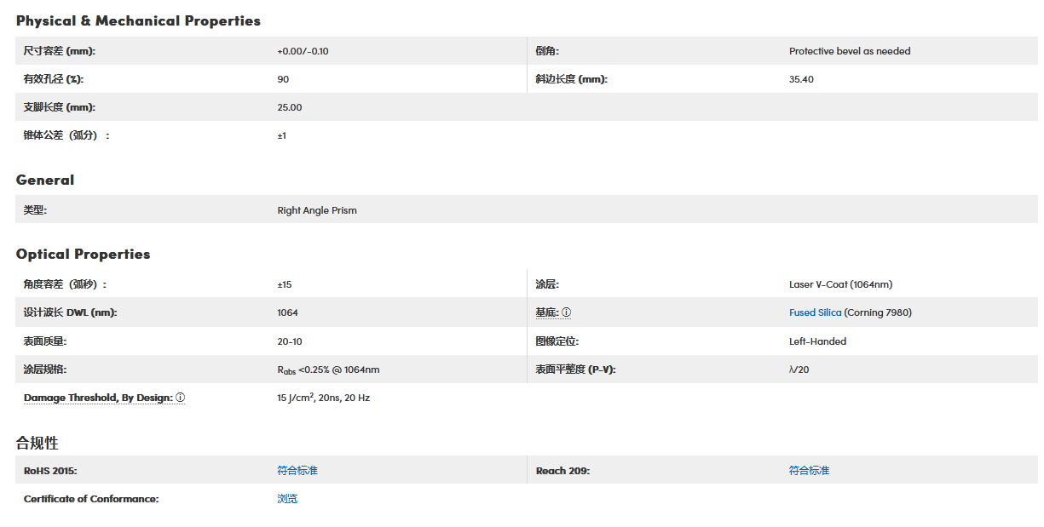
Task: Click the Protective bevel as needed text
Action: 850,51
